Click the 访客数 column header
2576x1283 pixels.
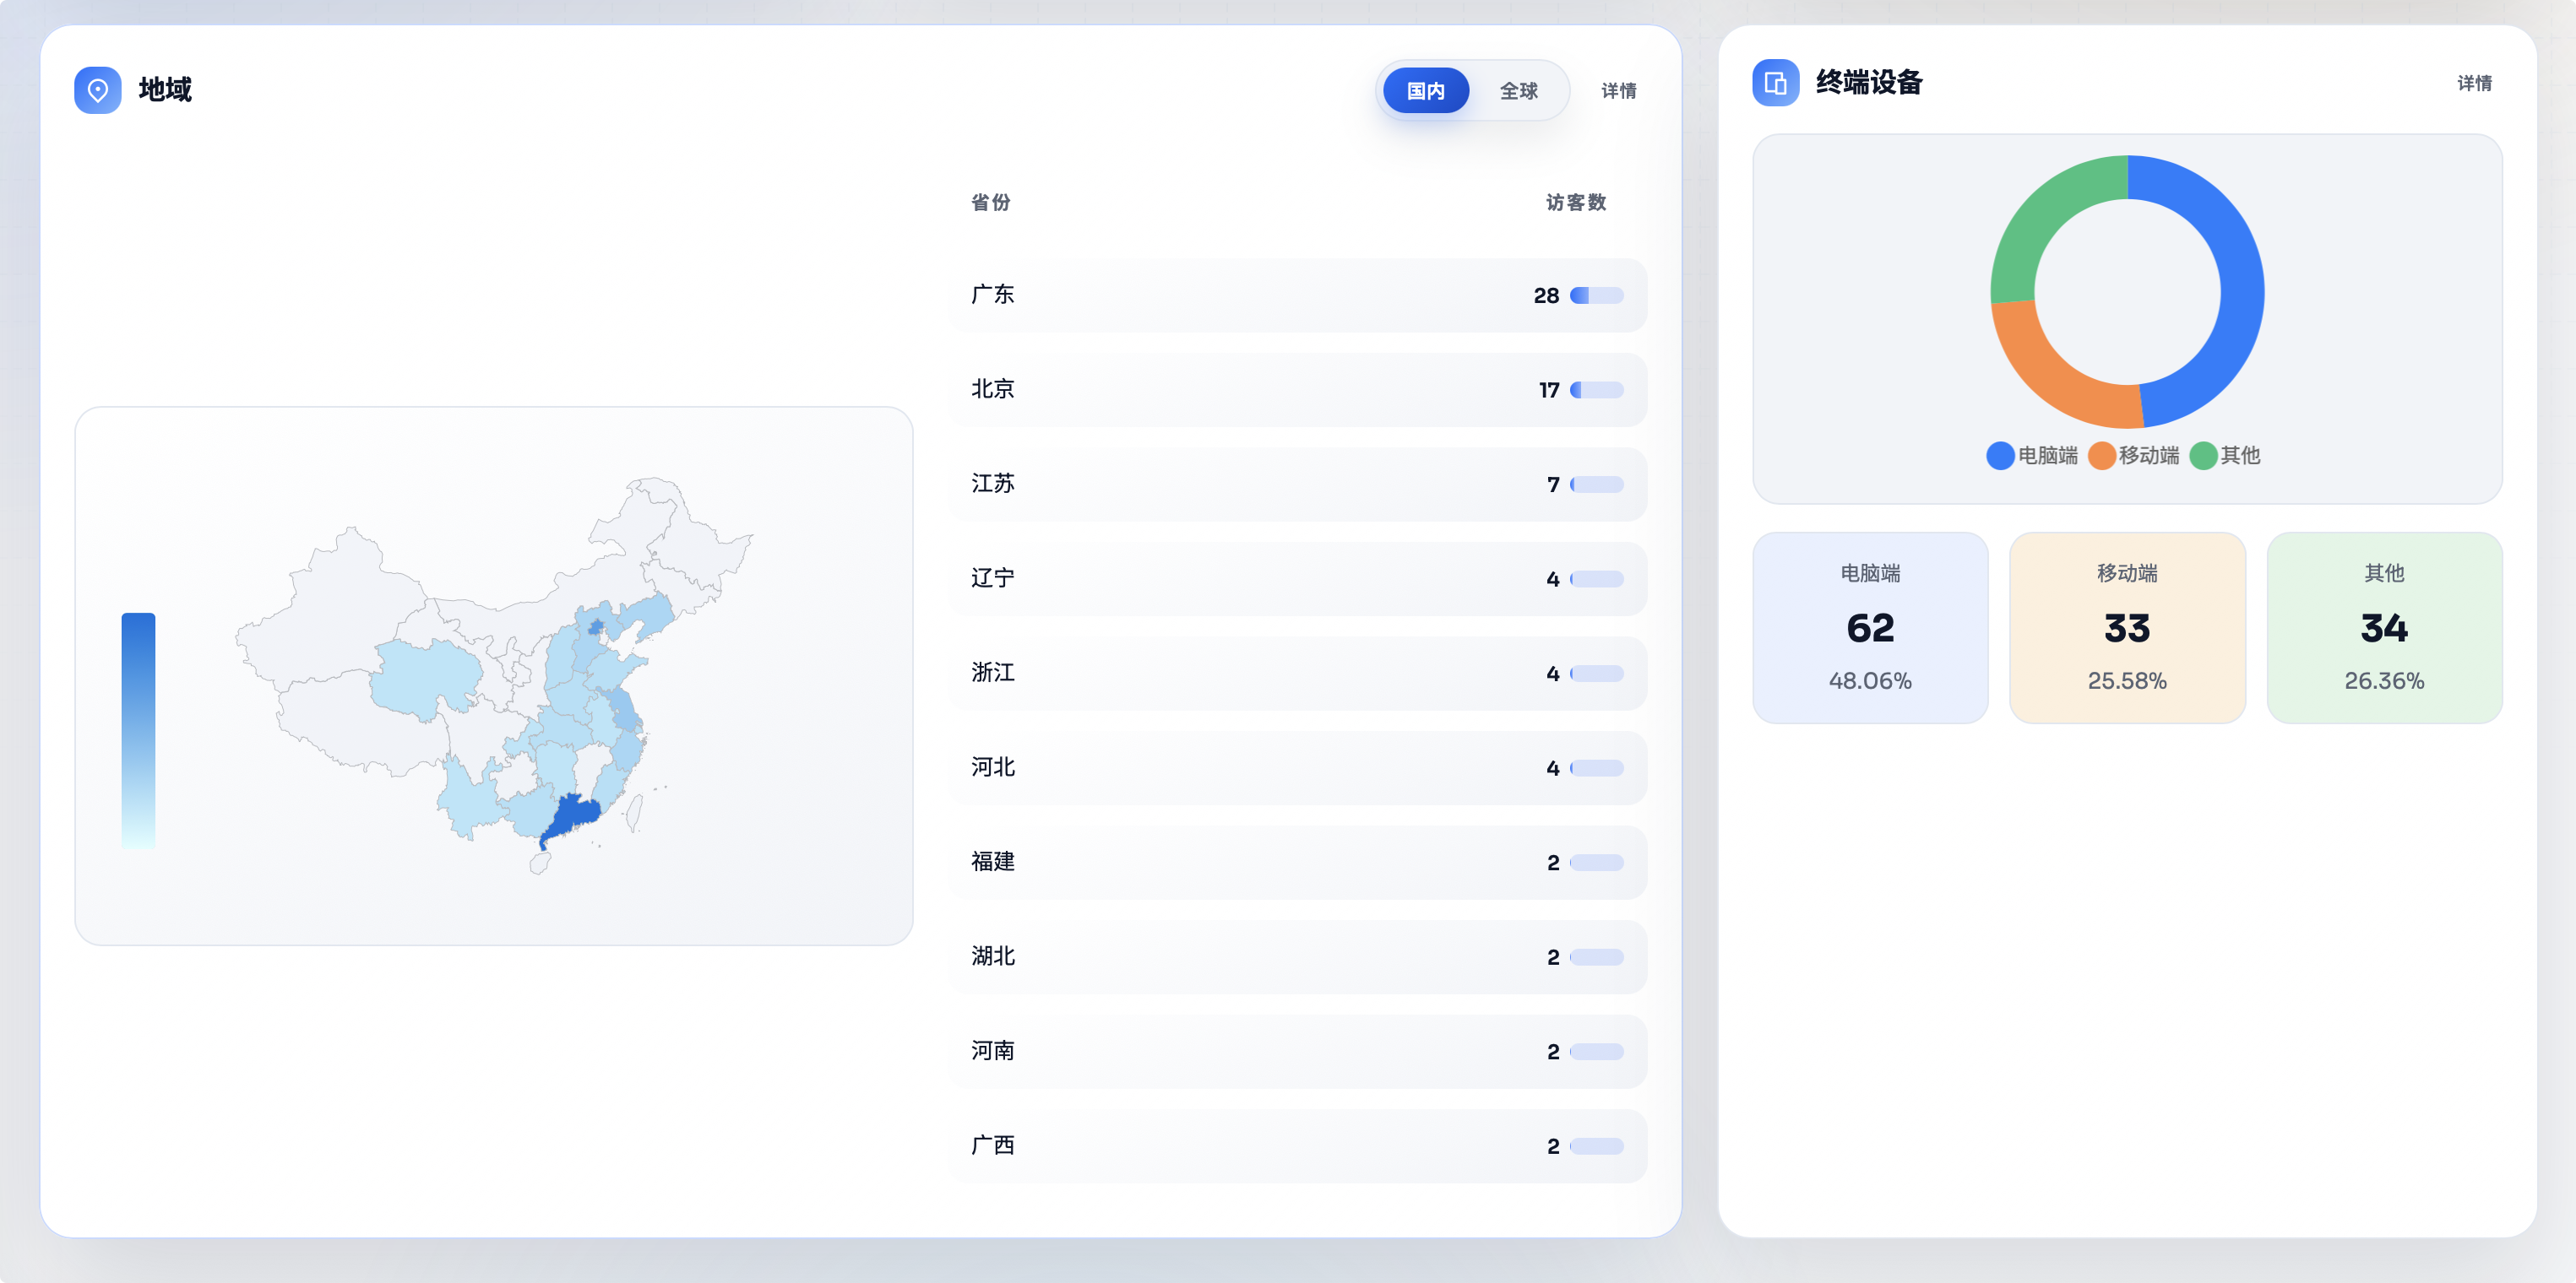pos(1575,203)
